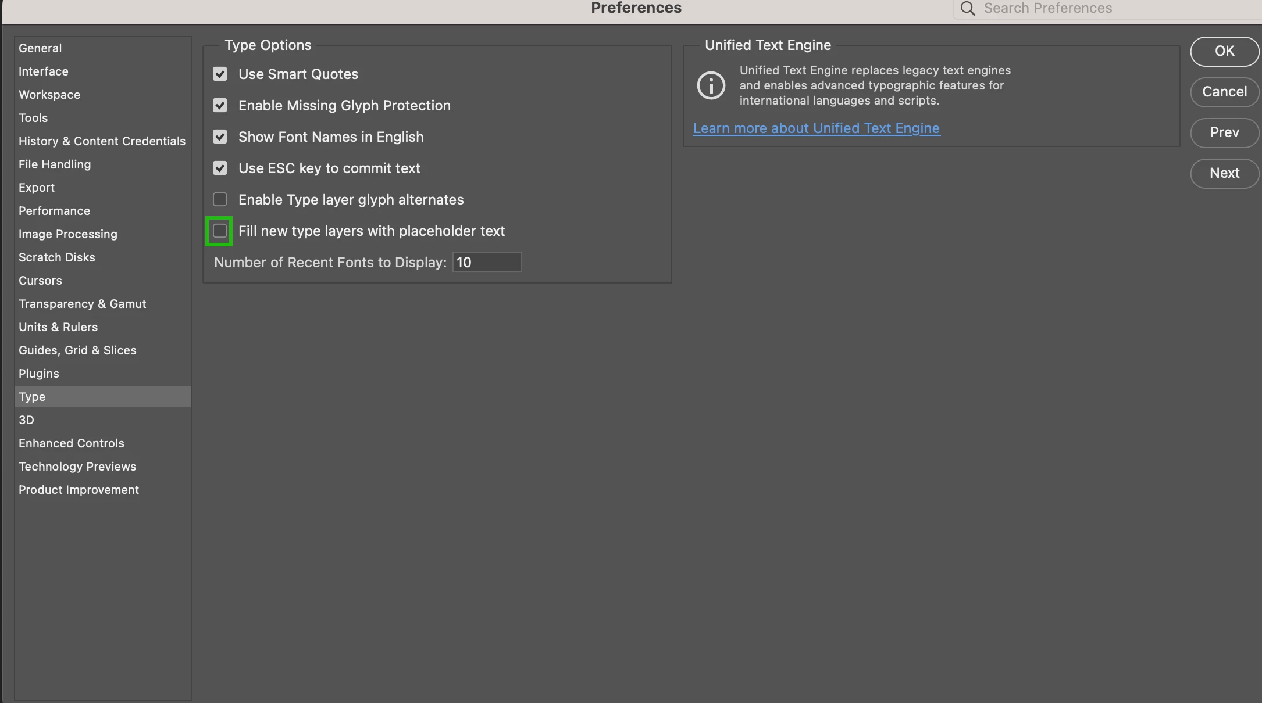
Task: Disable Enable Missing Glyph Protection
Action: (x=220, y=105)
